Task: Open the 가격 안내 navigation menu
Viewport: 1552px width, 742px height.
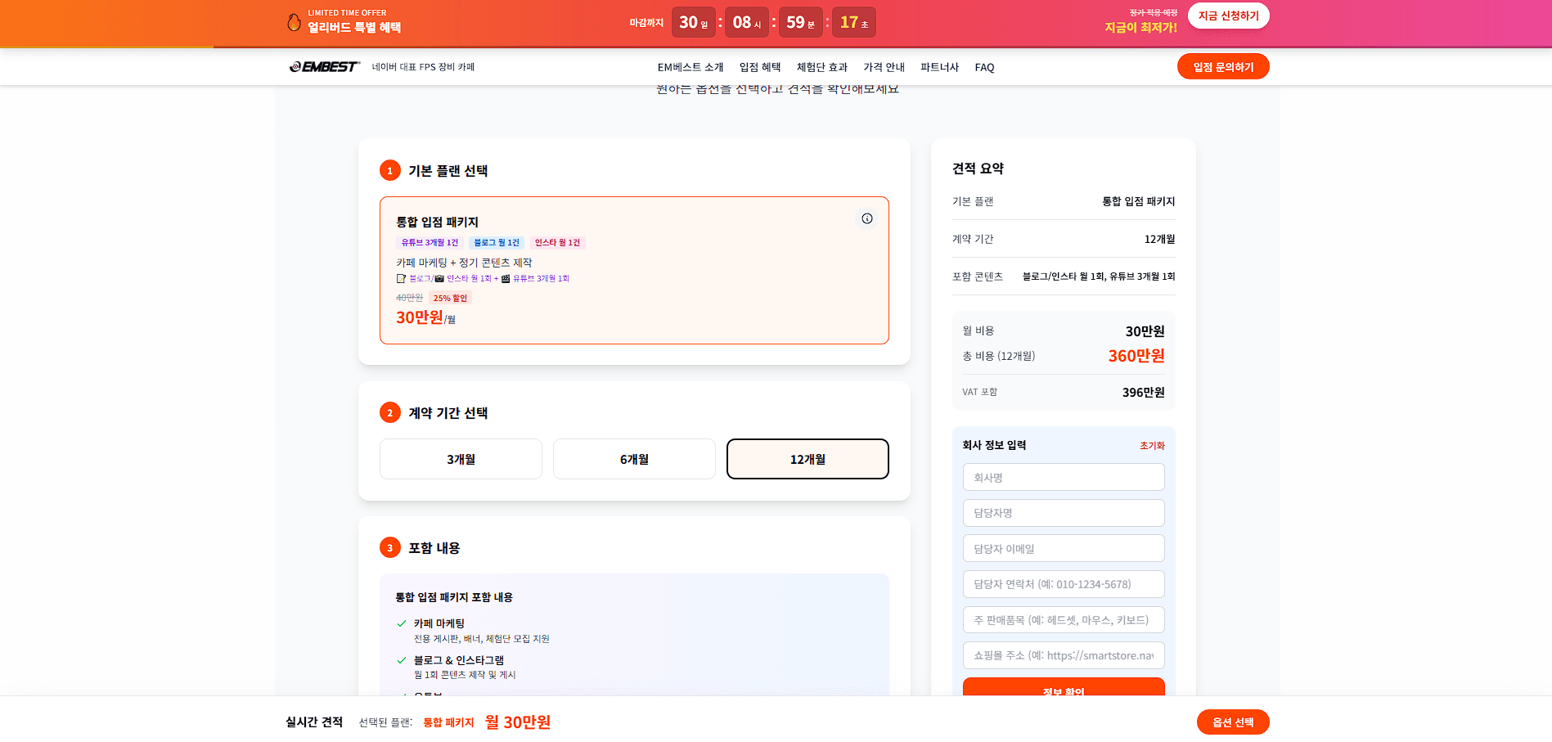Action: point(884,67)
